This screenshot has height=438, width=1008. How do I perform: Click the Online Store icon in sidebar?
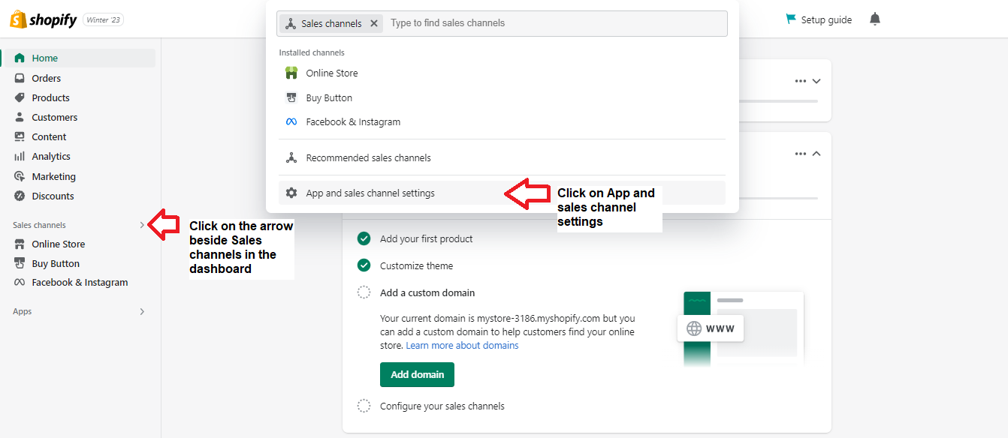click(x=20, y=244)
